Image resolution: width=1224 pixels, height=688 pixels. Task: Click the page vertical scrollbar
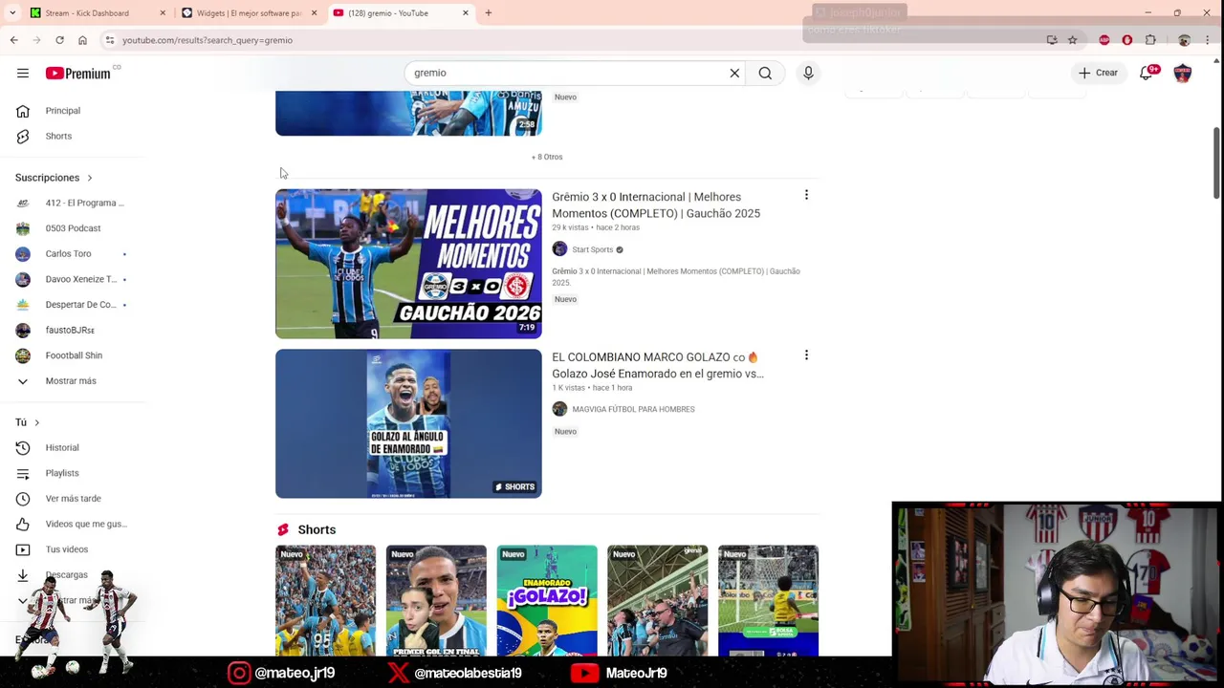(x=1217, y=162)
